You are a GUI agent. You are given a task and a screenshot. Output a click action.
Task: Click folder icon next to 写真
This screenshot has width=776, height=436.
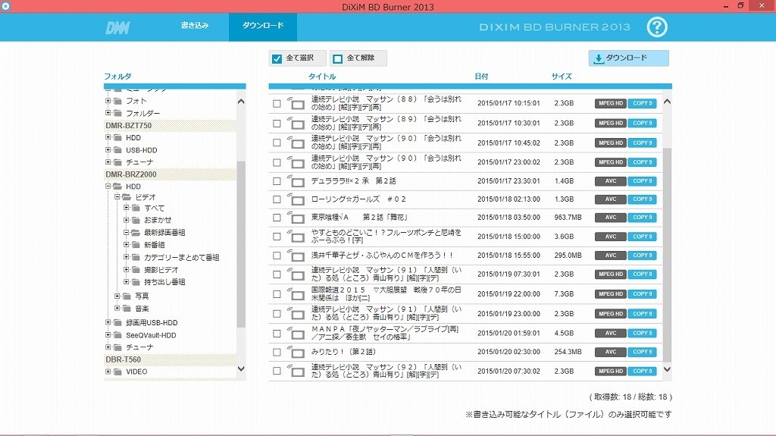coord(127,296)
